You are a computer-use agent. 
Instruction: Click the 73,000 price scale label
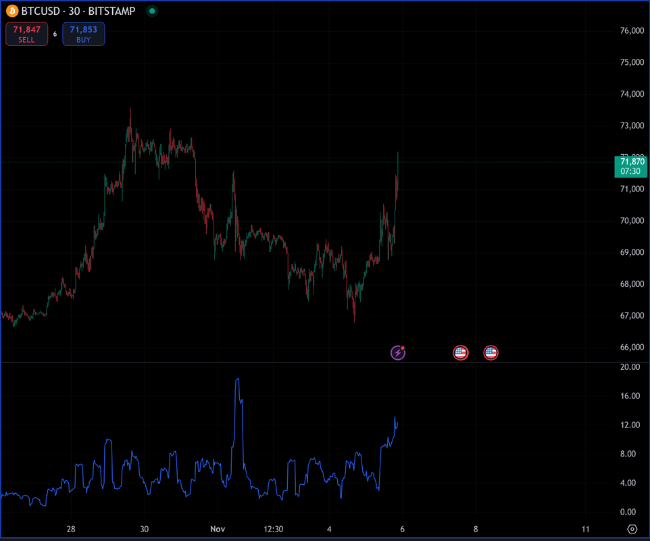point(632,126)
